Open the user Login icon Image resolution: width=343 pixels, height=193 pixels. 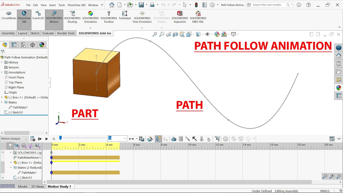point(299,5)
